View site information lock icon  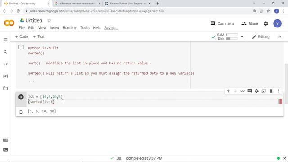(x=27, y=11)
